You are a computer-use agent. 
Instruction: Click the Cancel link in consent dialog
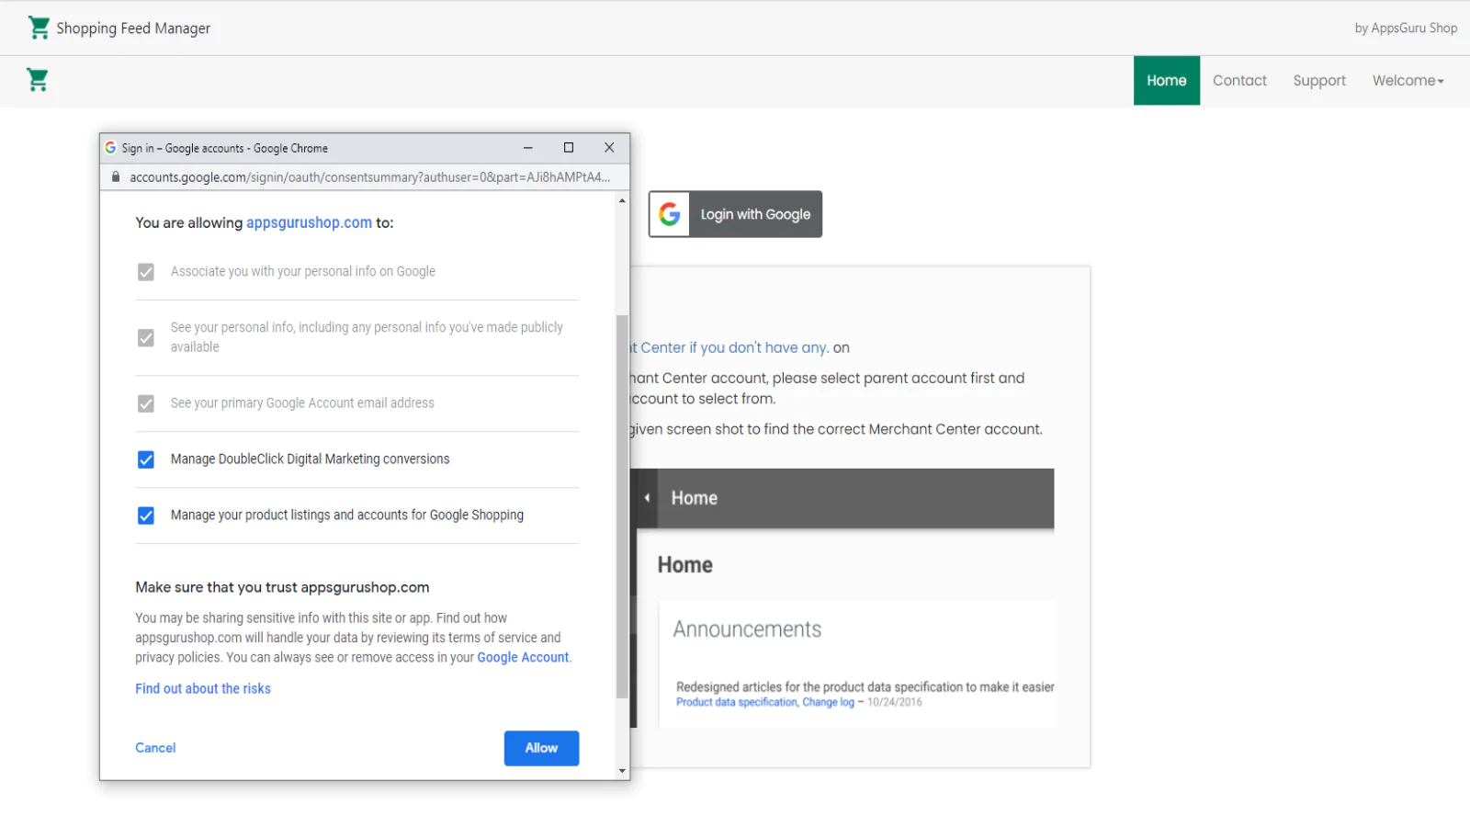tap(155, 748)
